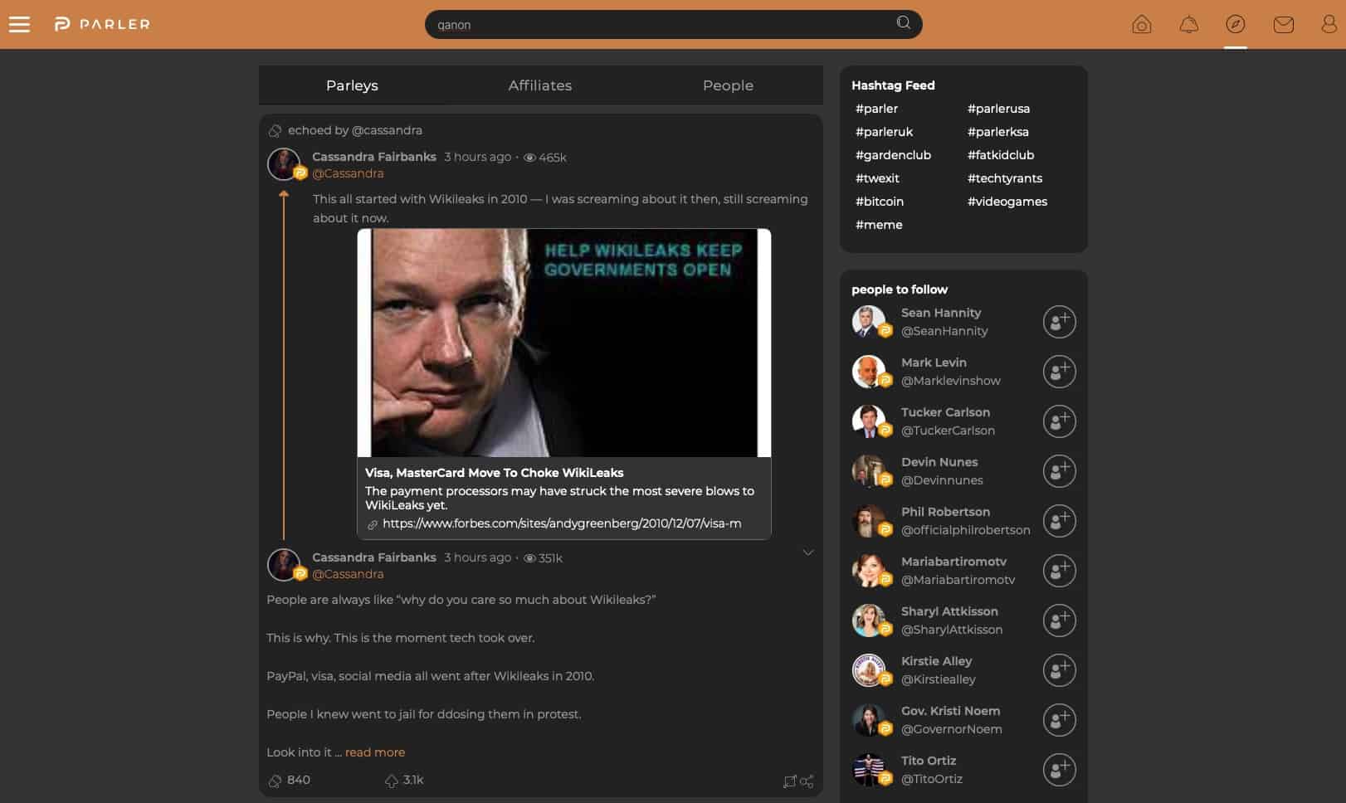The height and width of the screenshot is (803, 1346).
Task: Open the #parlerksa hashtag
Action: pyautogui.click(x=997, y=132)
